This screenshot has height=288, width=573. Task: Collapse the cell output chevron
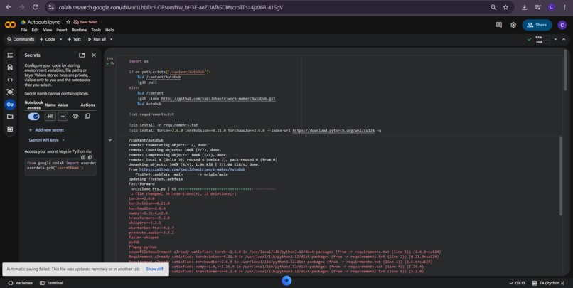(x=110, y=140)
